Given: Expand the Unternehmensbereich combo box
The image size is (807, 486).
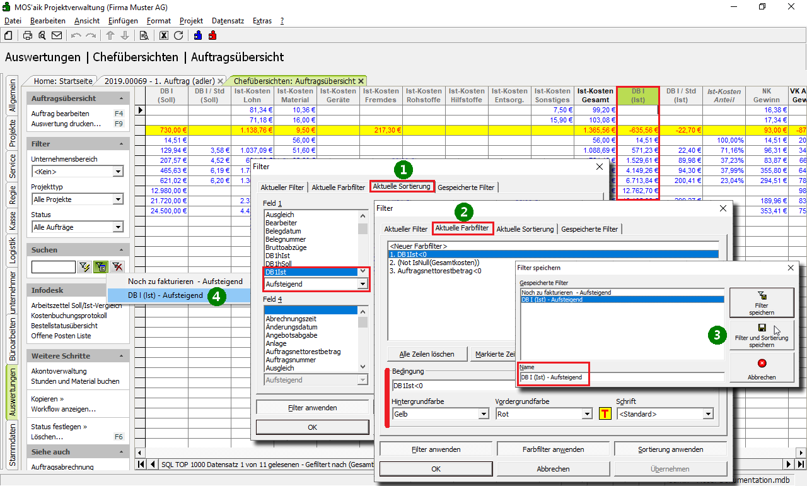Looking at the screenshot, I should coord(118,172).
